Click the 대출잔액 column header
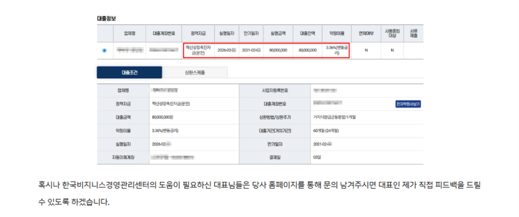519x217 pixels. click(x=308, y=33)
